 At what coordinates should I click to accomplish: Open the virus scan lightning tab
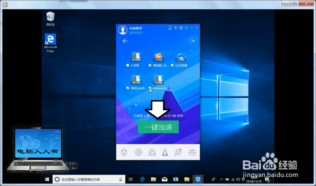138,152
